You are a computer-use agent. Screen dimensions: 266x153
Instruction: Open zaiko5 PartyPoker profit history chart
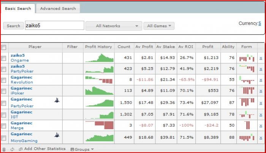pos(100,69)
